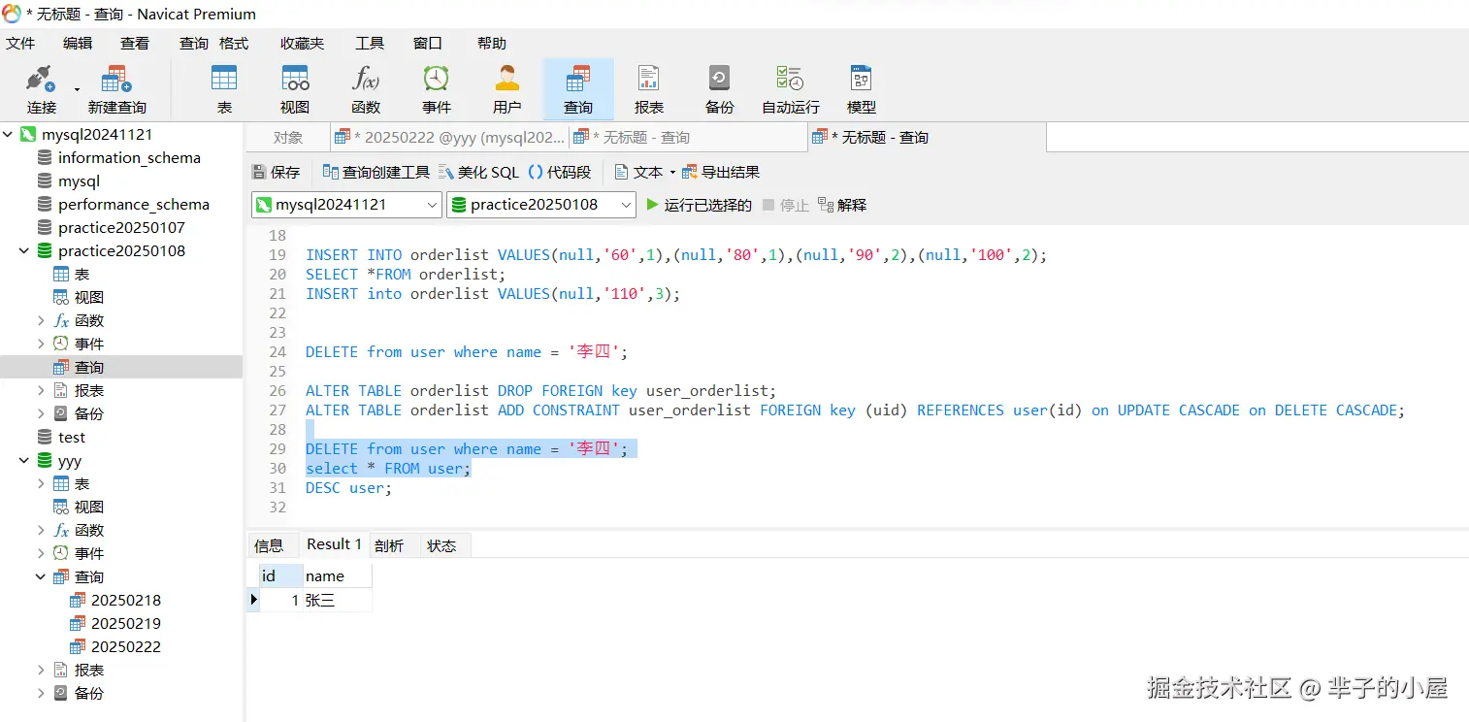Select mysql database in tree
The height and width of the screenshot is (722, 1469).
point(79,181)
